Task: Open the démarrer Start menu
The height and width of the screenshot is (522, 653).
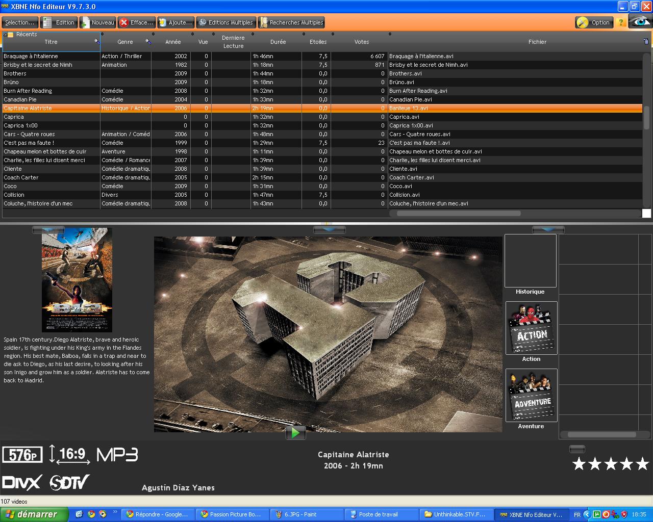Action: pos(34,514)
